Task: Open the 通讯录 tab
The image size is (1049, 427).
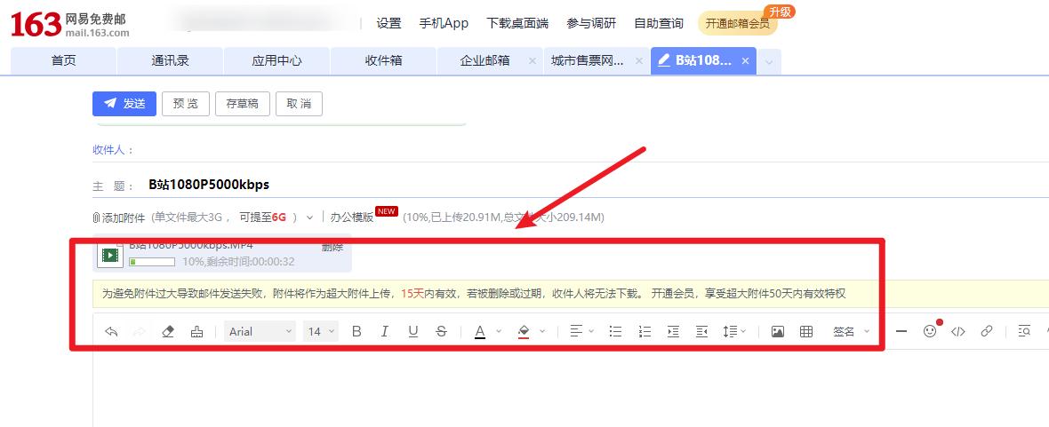Action: pos(170,60)
